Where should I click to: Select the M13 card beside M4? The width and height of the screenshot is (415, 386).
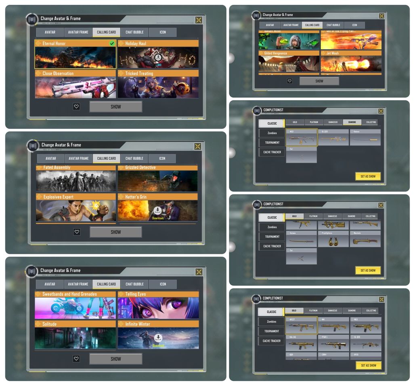point(366,325)
